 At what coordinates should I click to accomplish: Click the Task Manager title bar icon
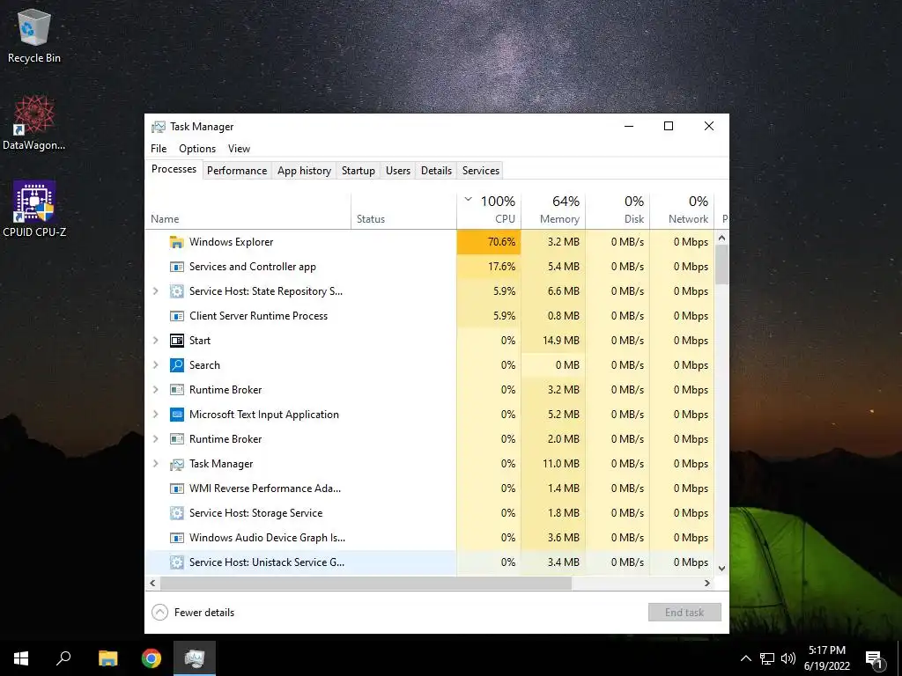[159, 127]
